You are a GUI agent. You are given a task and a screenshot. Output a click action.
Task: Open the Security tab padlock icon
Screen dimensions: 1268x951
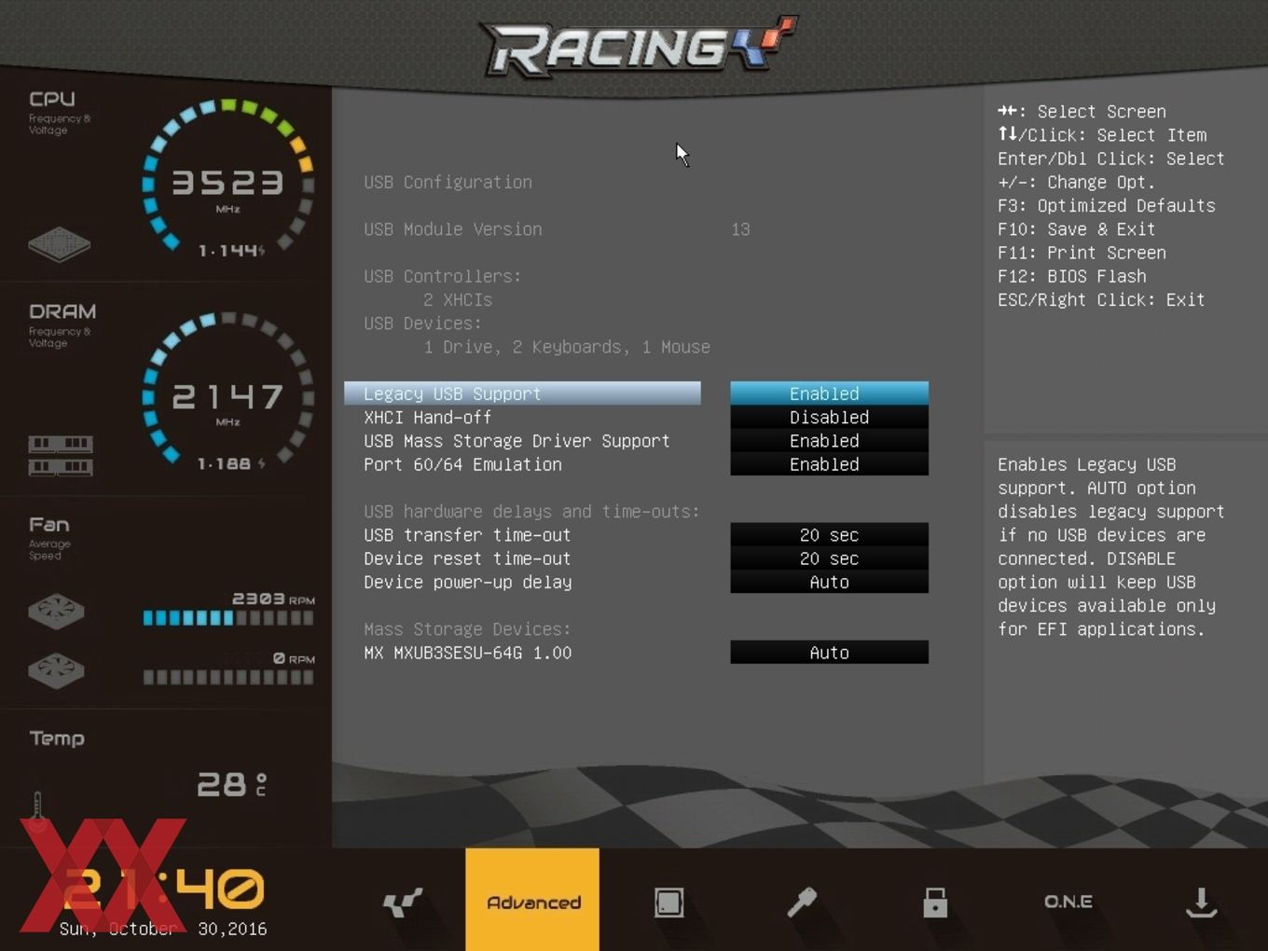[935, 902]
